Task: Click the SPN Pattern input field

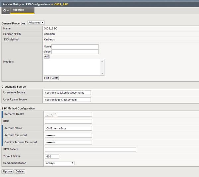Action: pyautogui.click(x=90, y=150)
